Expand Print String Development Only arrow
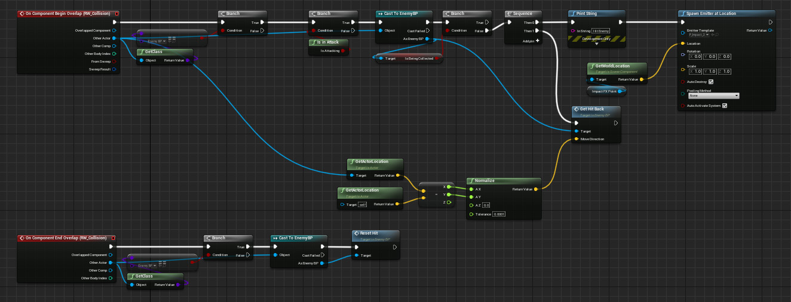Screen dimensions: 791x302 pyautogui.click(x=596, y=44)
